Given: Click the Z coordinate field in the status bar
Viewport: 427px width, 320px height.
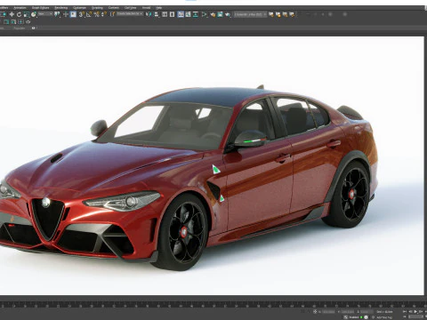Looking at the screenshot, I should click(367, 312).
